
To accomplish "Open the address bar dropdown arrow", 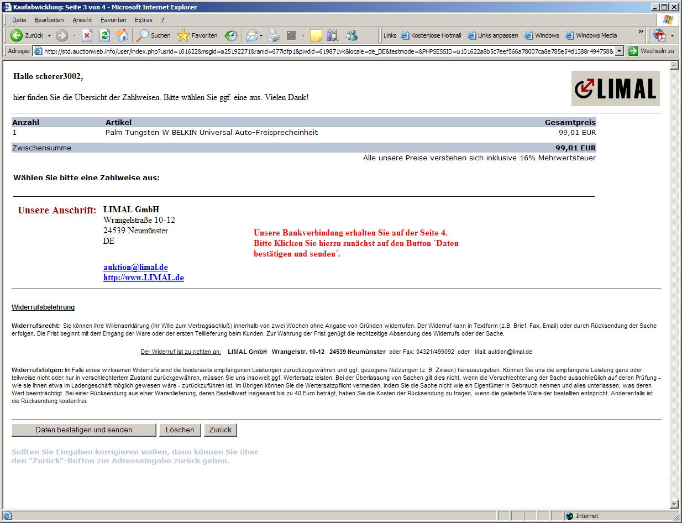I will [x=619, y=51].
